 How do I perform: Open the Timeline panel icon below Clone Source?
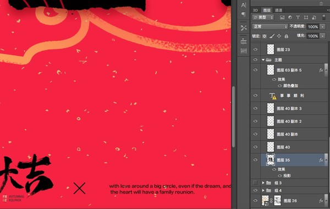tap(244, 51)
